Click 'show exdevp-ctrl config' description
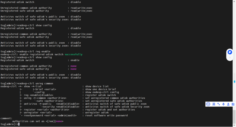The width and height of the screenshot is (236, 127). point(102,92)
